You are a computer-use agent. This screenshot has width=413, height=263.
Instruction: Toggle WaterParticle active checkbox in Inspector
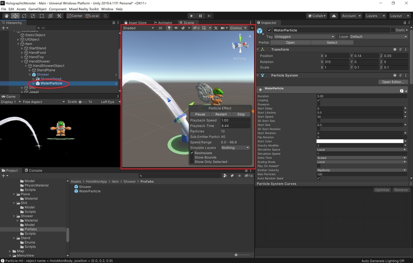coord(269,30)
